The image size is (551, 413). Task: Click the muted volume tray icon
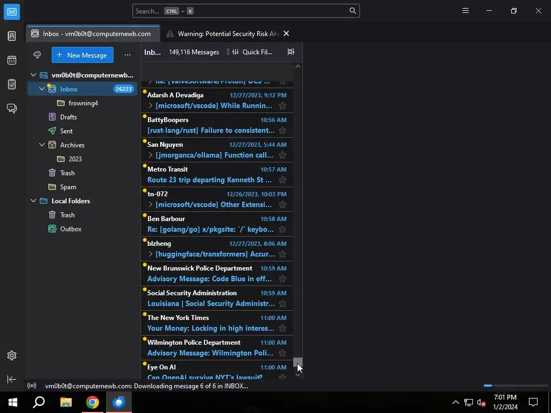[481, 402]
